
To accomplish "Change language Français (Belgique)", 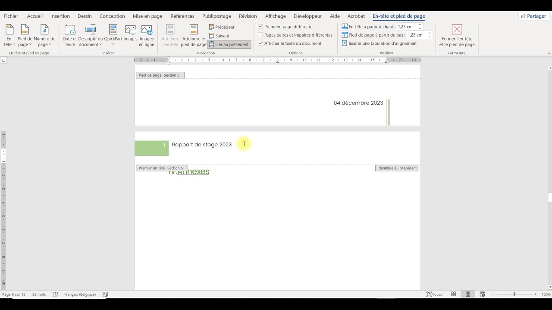I will (80, 294).
